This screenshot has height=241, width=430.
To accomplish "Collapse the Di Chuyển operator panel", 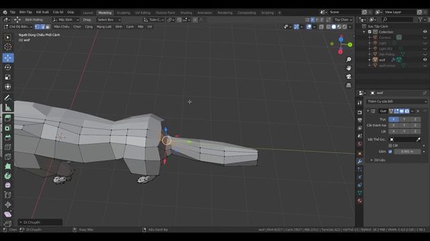I will tap(21, 222).
